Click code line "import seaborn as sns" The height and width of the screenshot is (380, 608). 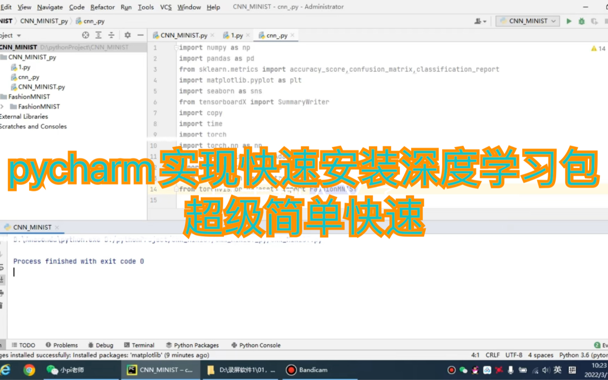[221, 91]
